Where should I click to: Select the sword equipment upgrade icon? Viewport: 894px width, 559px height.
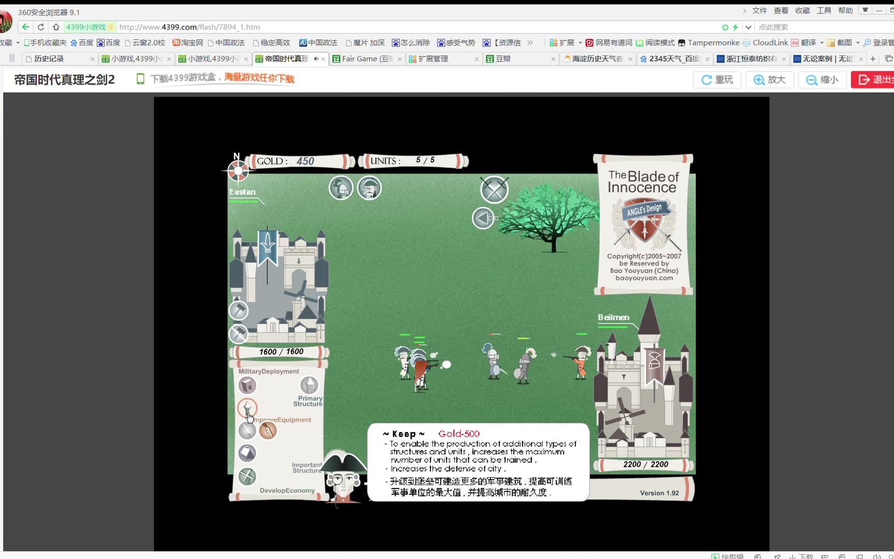[247, 430]
